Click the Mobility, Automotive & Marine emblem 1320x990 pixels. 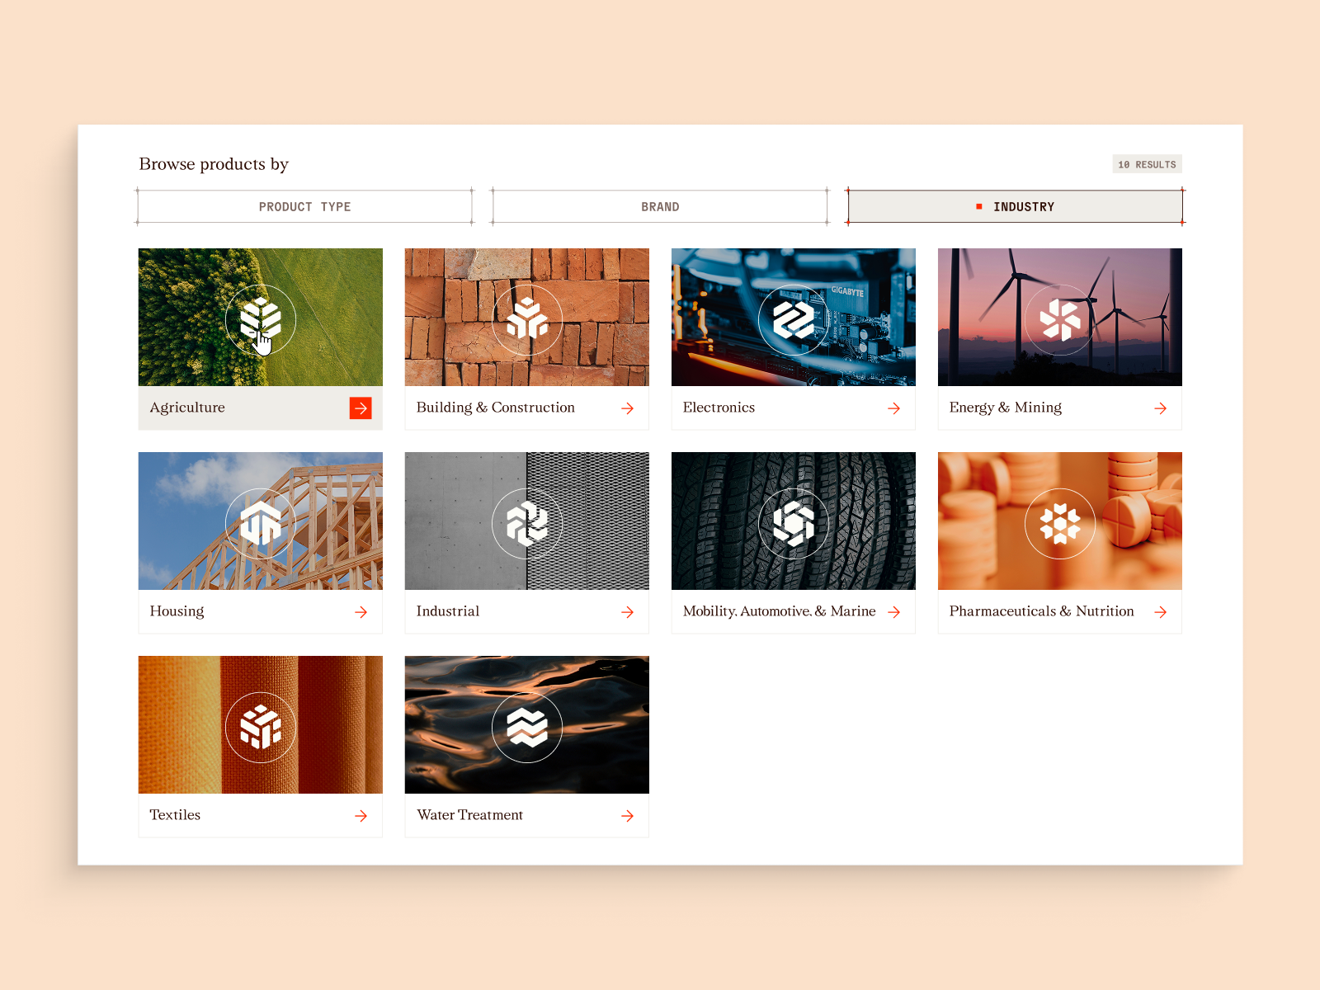793,523
